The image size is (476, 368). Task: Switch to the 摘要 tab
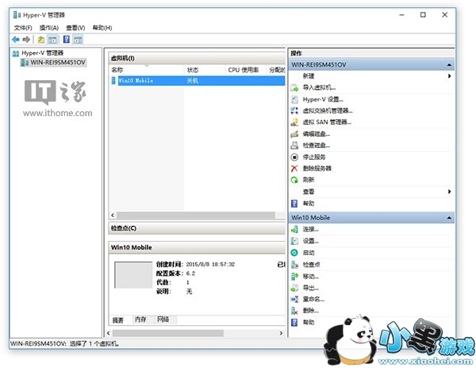pos(118,320)
